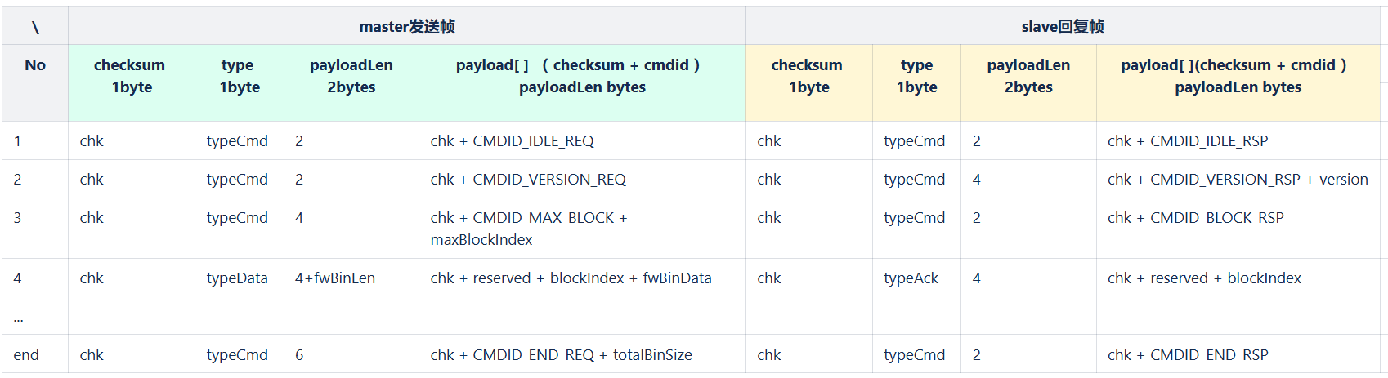Select the fwBinData payload cell
This screenshot has height=378, width=1388.
point(582,278)
